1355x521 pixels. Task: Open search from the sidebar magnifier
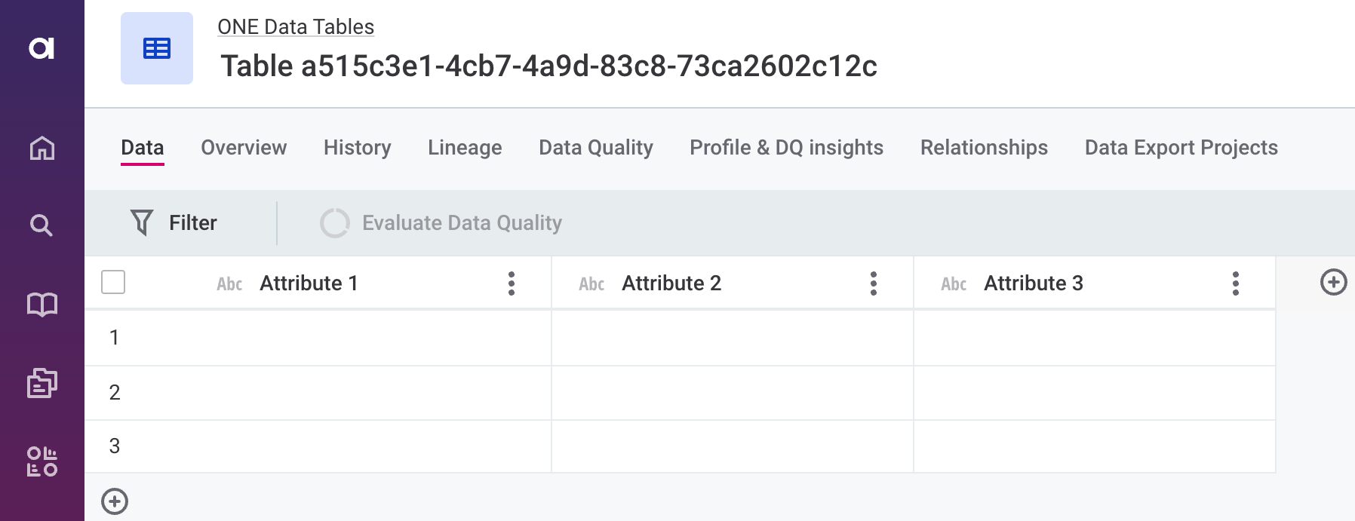(41, 225)
